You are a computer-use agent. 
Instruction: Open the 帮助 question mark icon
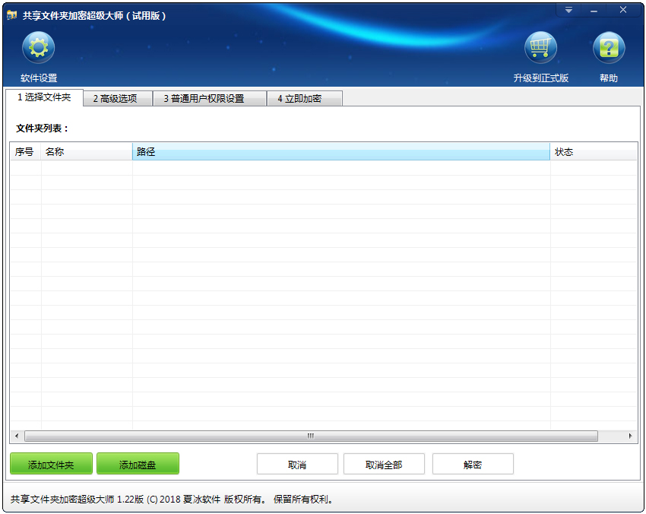(x=608, y=47)
